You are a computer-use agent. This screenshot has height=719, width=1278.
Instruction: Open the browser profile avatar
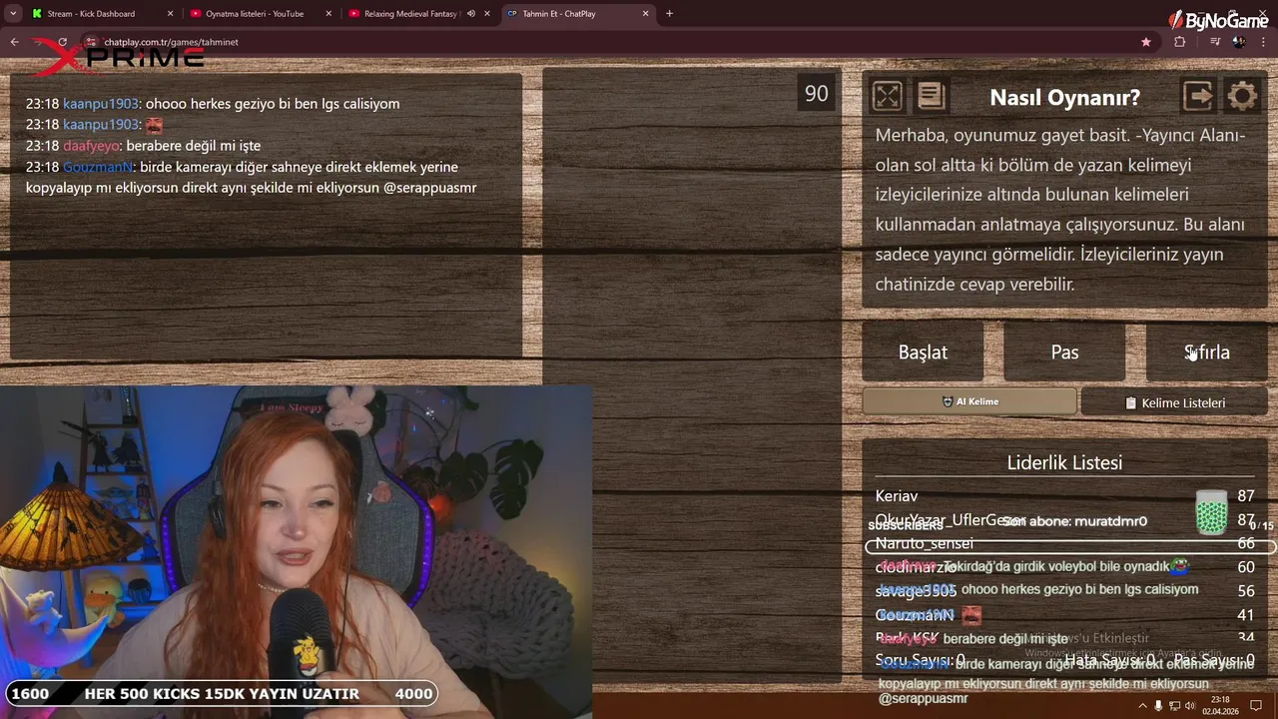point(1239,42)
